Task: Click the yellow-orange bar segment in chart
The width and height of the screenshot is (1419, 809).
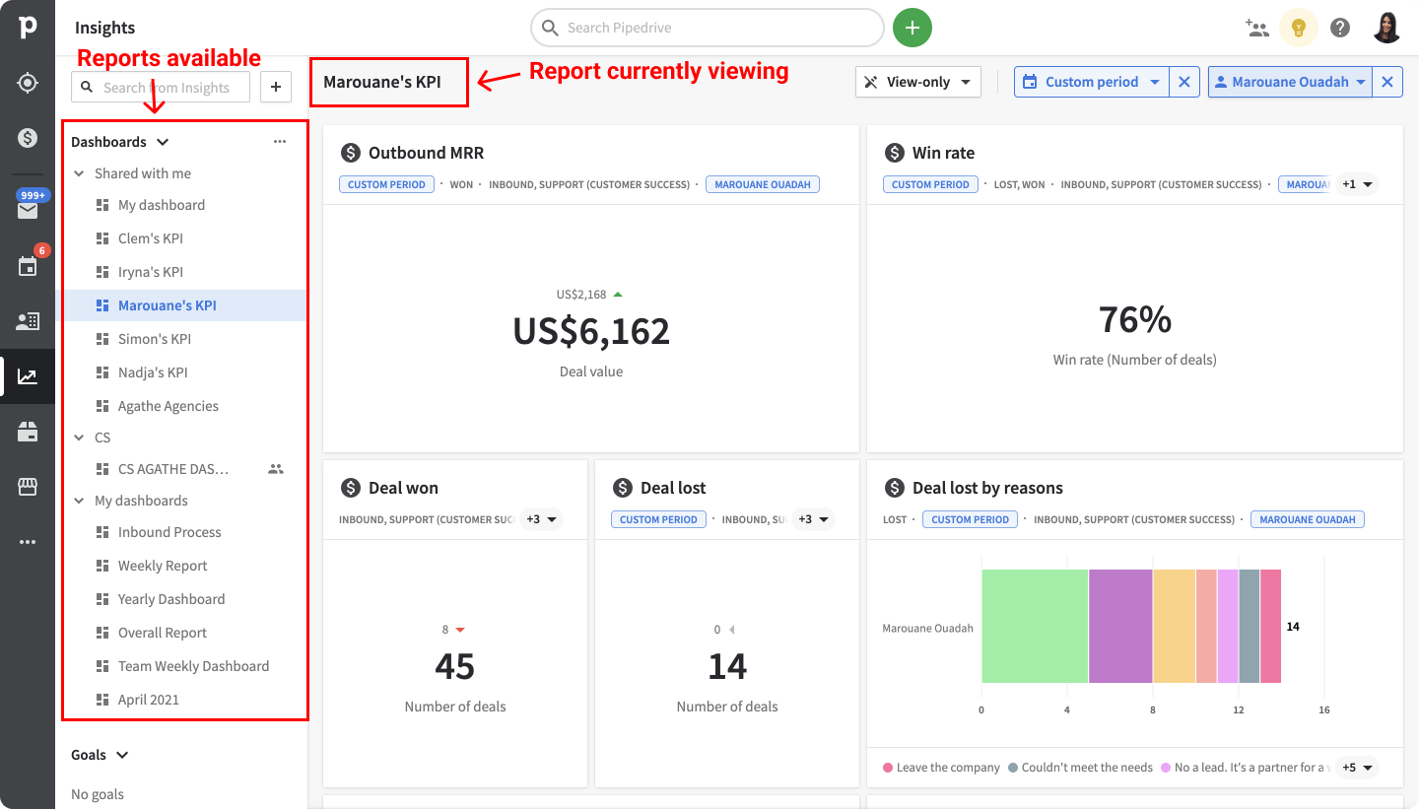Action: 1174,626
